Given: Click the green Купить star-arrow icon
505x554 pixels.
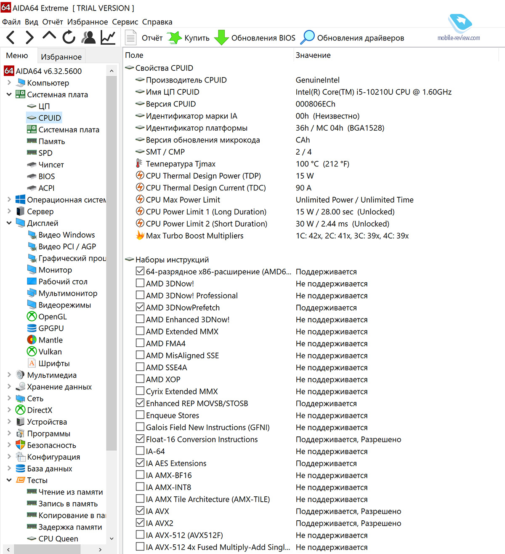Looking at the screenshot, I should tap(175, 37).
